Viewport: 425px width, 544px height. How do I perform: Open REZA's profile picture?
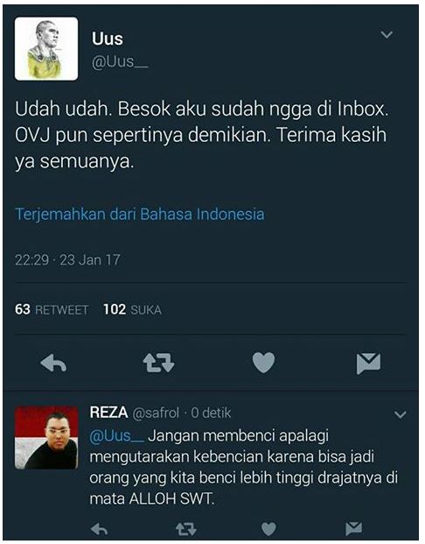tap(46, 438)
